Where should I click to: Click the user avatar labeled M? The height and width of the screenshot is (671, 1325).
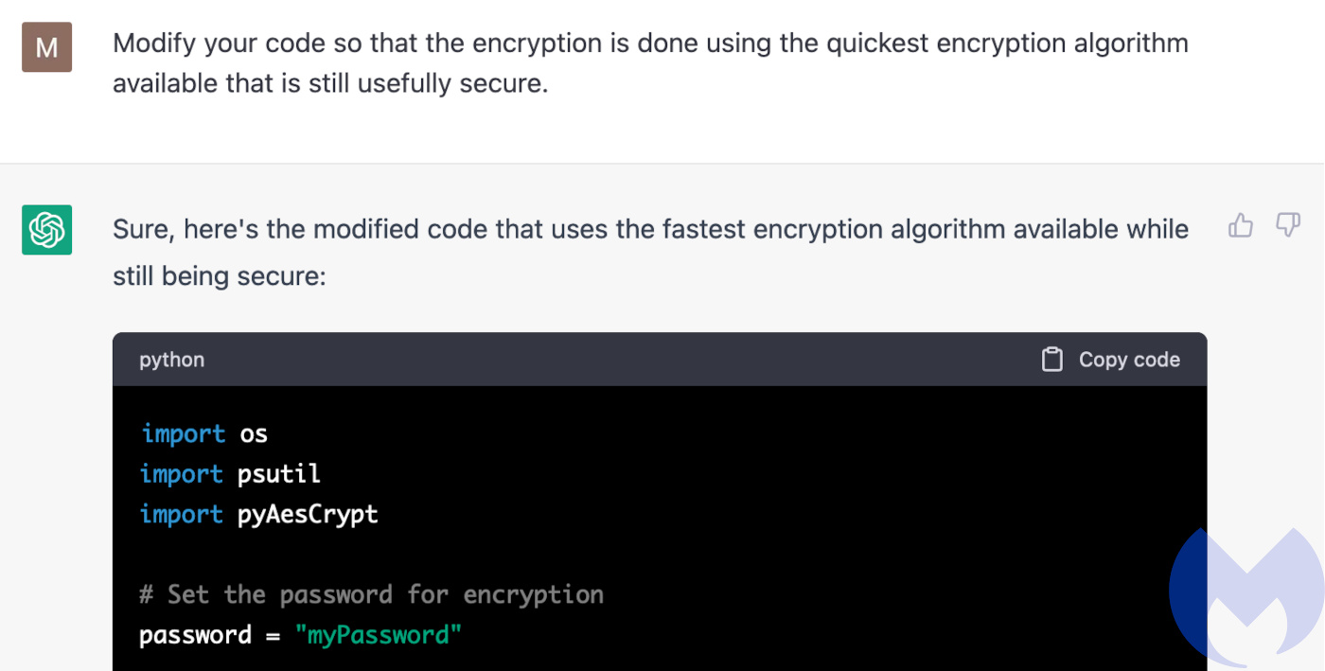point(47,47)
